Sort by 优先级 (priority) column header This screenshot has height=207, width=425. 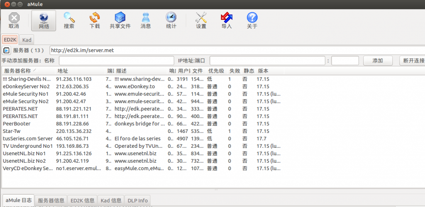pyautogui.click(x=217, y=71)
